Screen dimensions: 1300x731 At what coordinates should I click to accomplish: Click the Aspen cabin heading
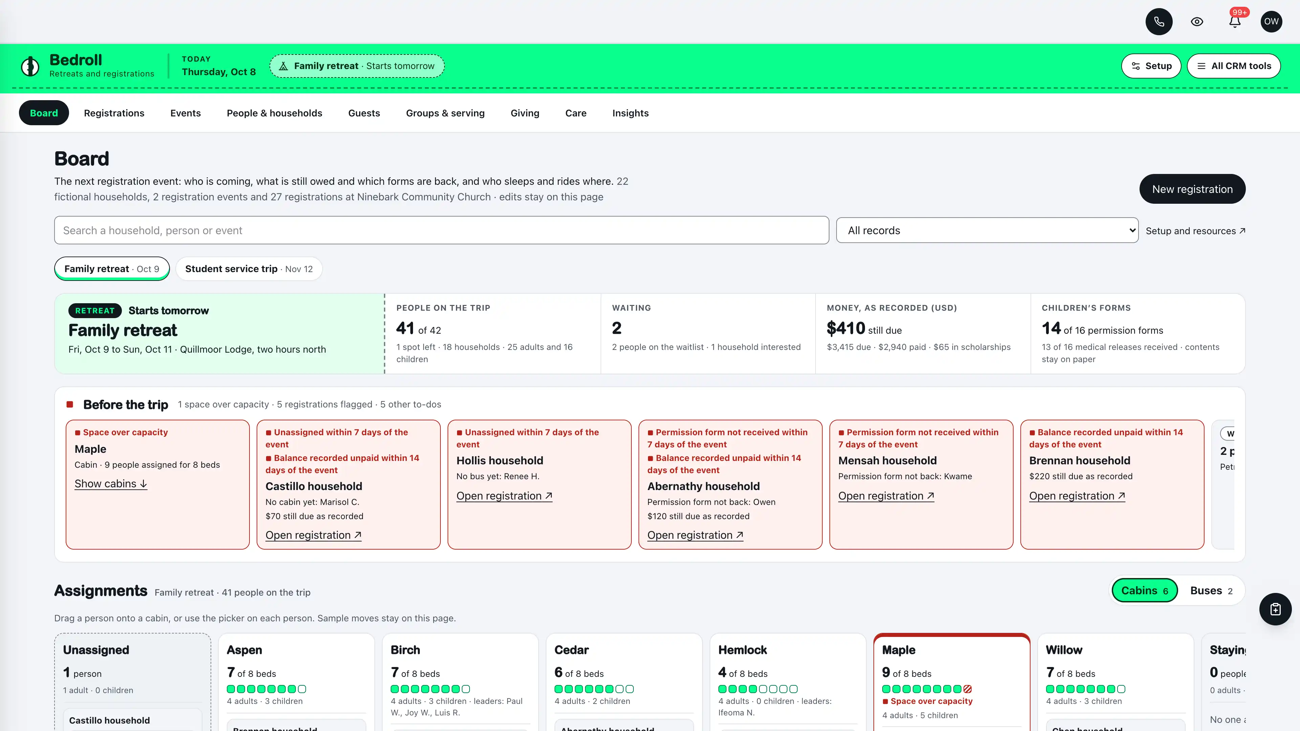pos(244,650)
